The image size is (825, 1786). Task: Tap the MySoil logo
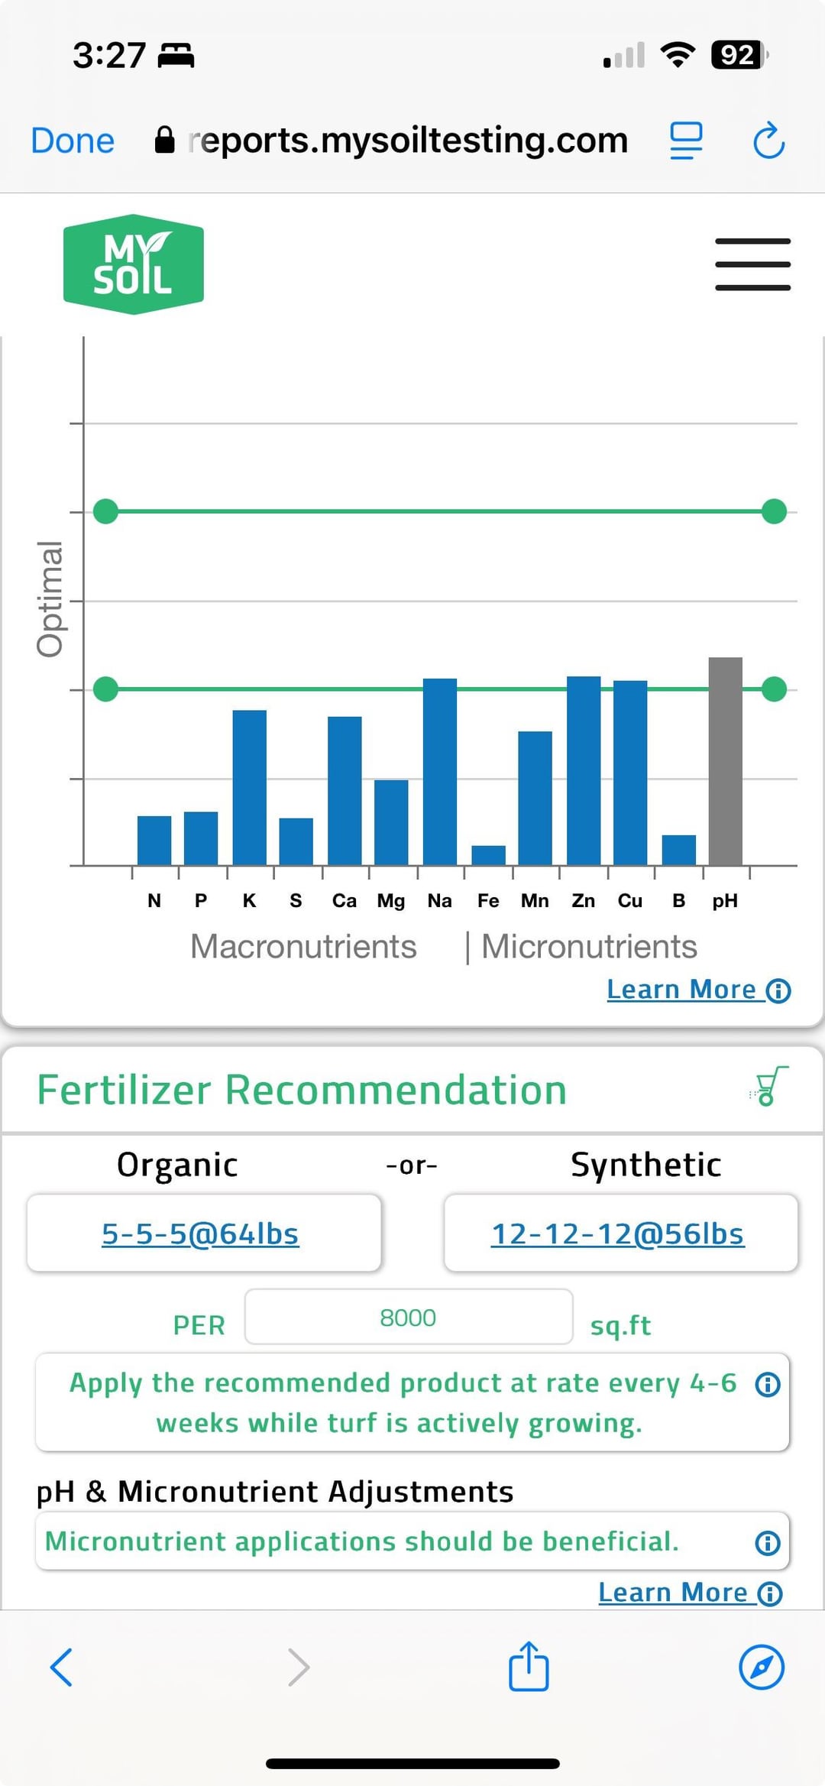(134, 264)
